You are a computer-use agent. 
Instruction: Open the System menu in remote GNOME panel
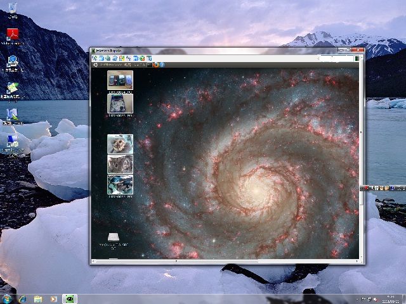pos(139,65)
